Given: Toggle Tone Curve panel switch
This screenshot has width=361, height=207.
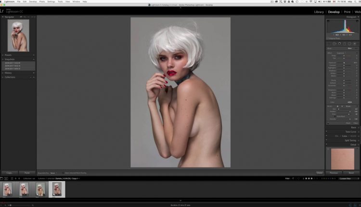Looking at the screenshot, I should (x=326, y=132).
